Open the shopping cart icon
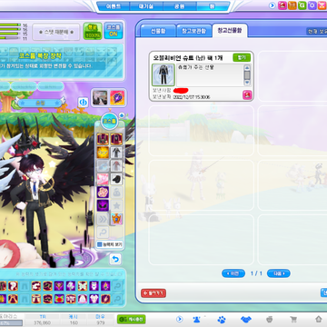 (293, 320)
